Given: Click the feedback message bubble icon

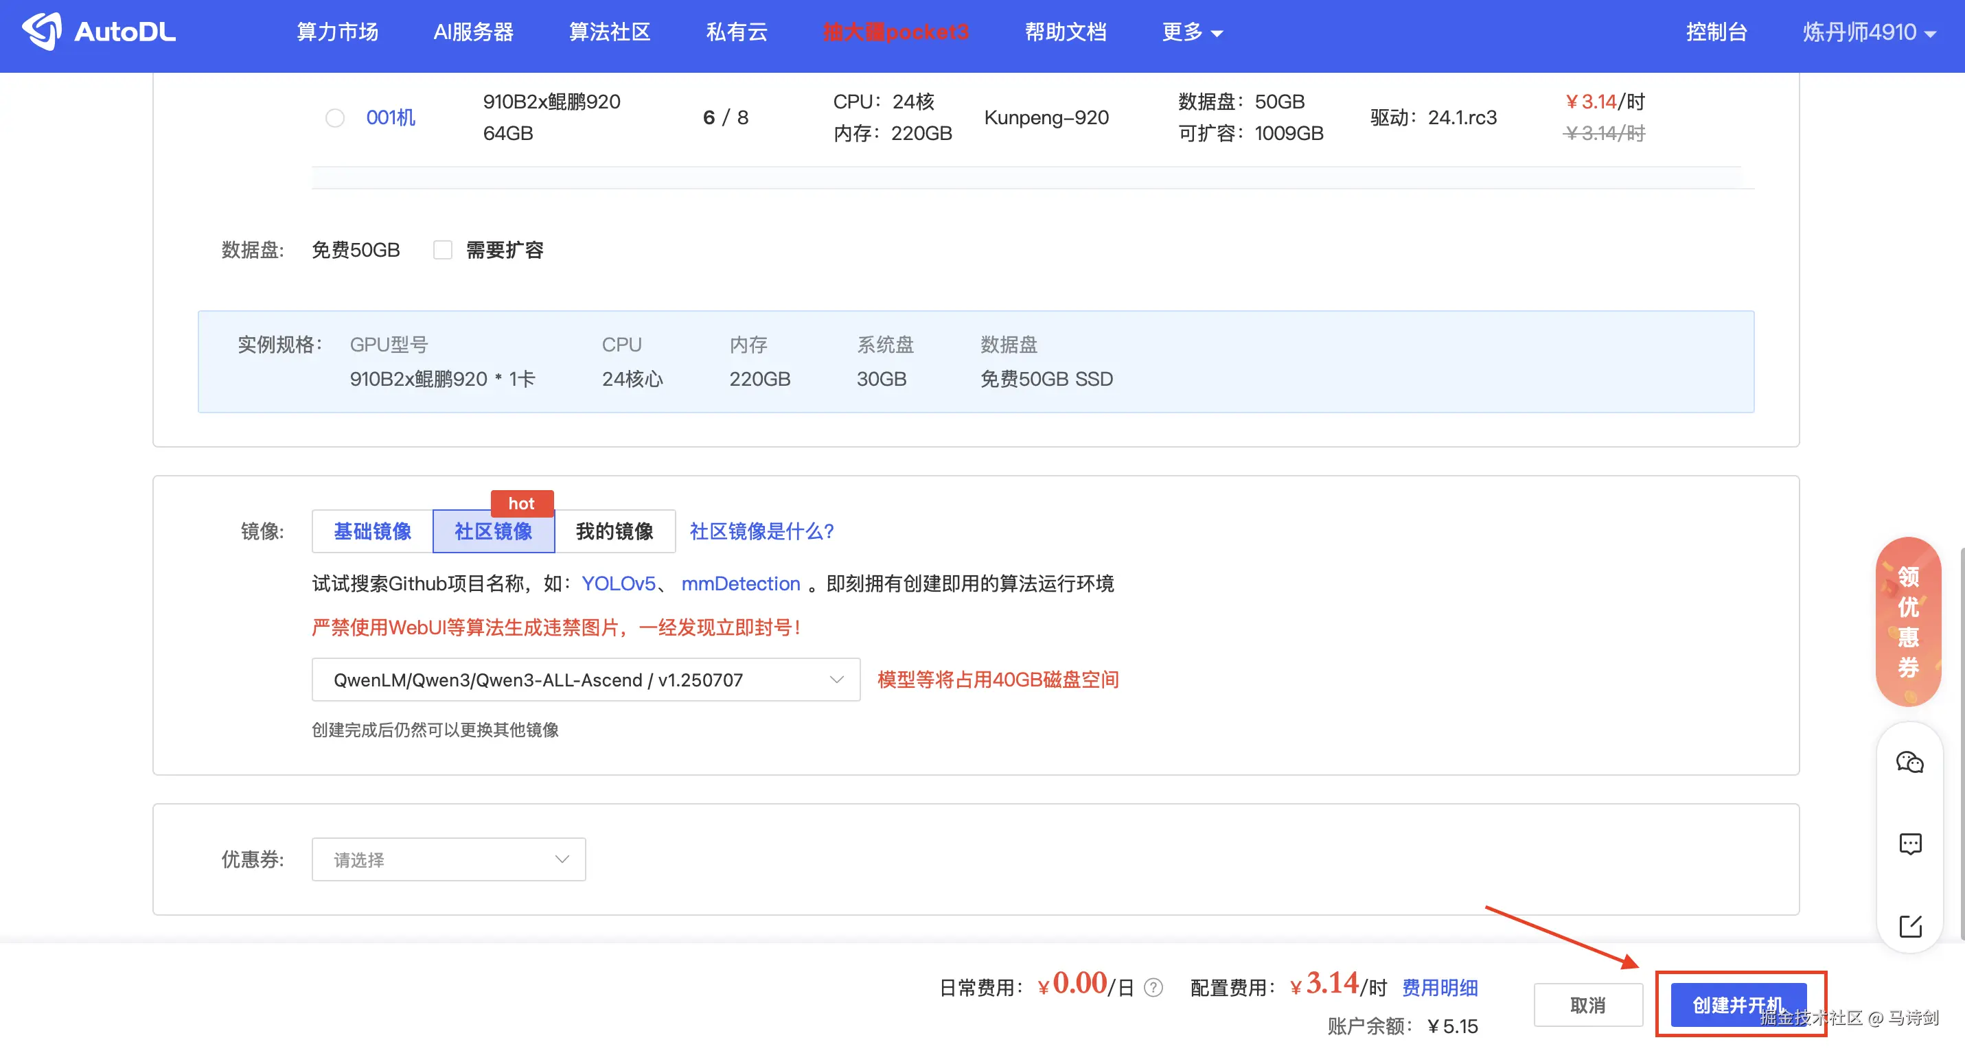Looking at the screenshot, I should pyautogui.click(x=1910, y=844).
